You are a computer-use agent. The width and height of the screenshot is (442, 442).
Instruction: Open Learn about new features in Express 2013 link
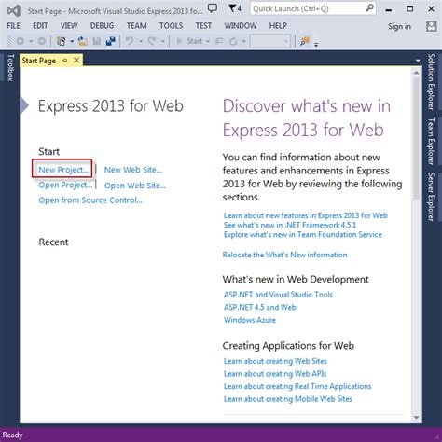click(x=306, y=215)
